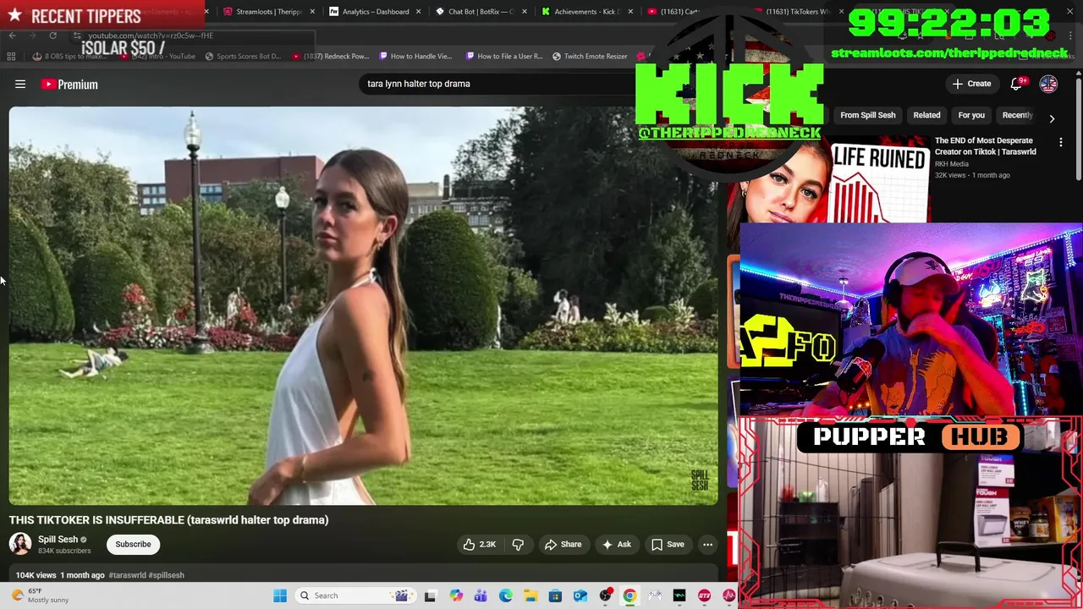
Task: Reload the page with browser refresh icon
Action: 52,36
